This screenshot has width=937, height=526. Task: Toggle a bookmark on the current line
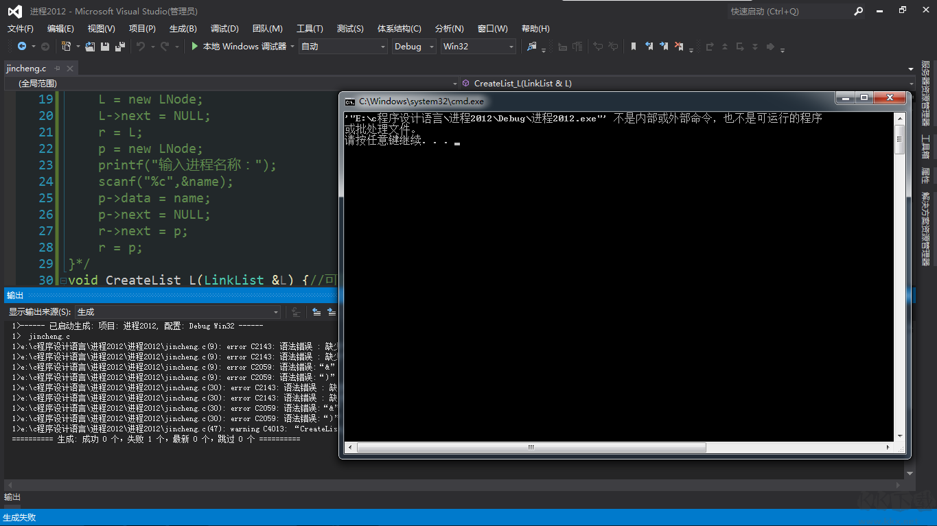pyautogui.click(x=633, y=47)
